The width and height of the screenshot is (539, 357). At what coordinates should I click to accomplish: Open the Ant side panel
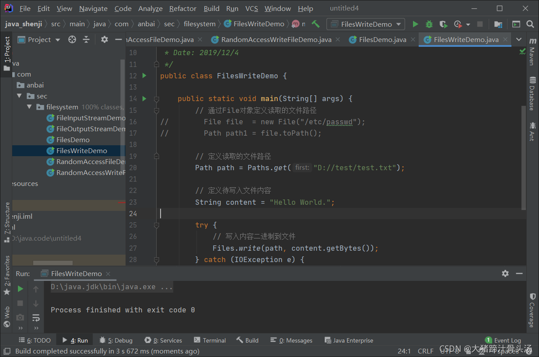coord(532,131)
